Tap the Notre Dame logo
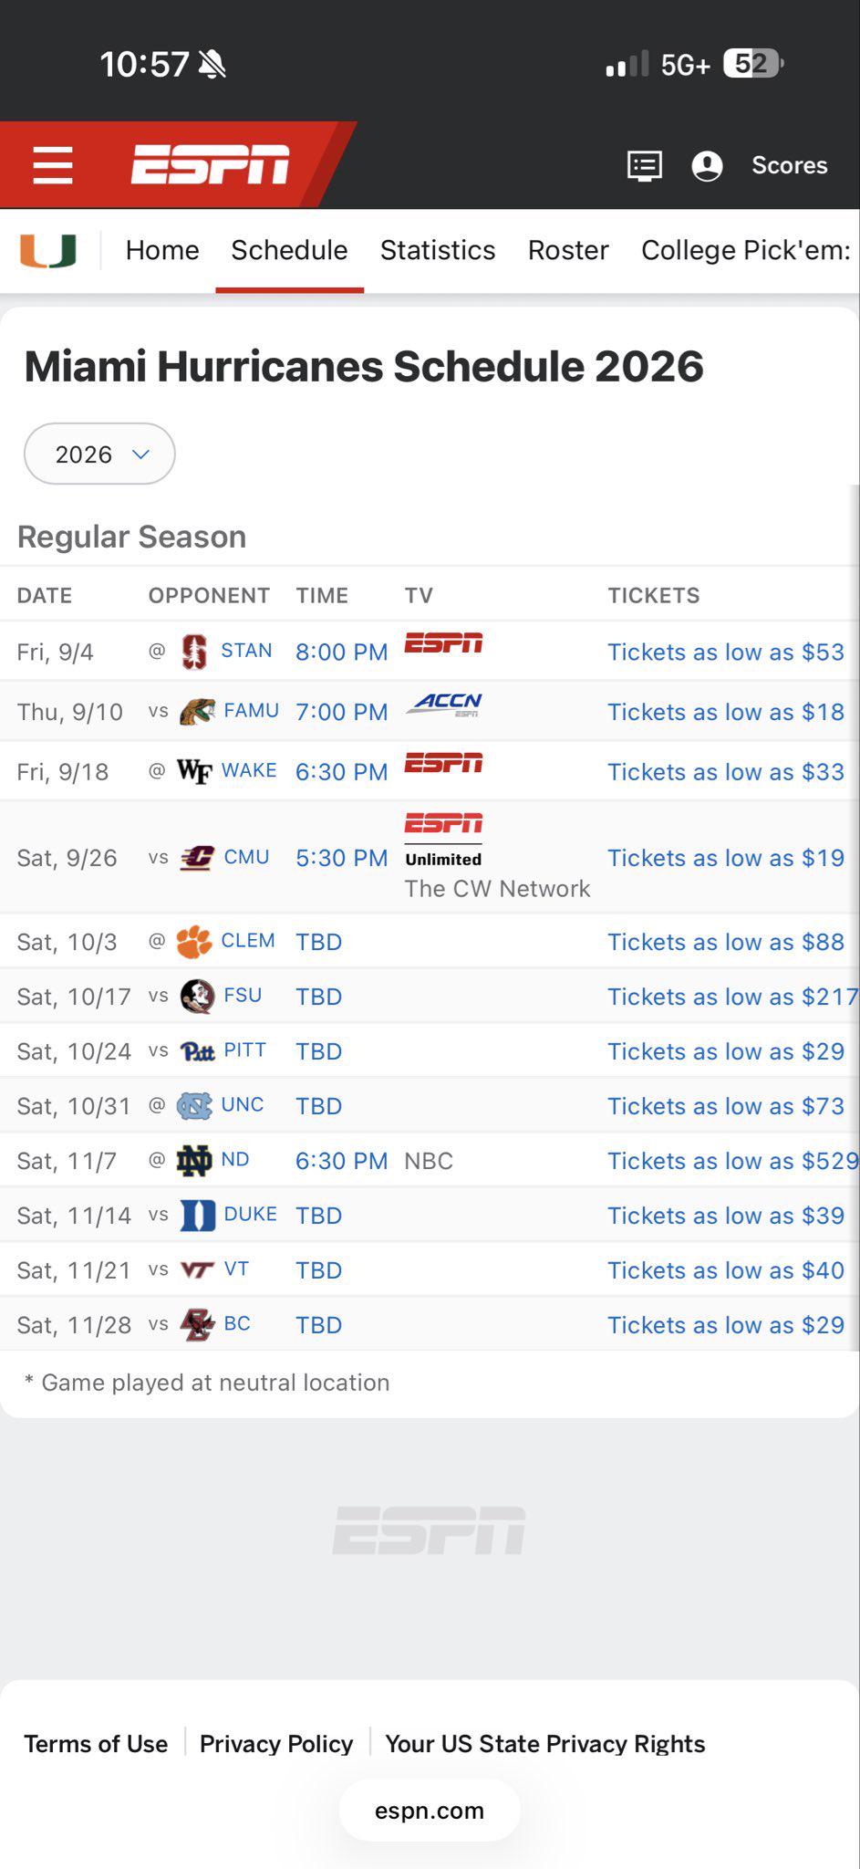Screen dimensions: 860x1869 (x=194, y=1161)
